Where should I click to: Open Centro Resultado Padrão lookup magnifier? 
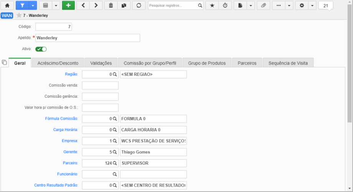click(x=115, y=185)
